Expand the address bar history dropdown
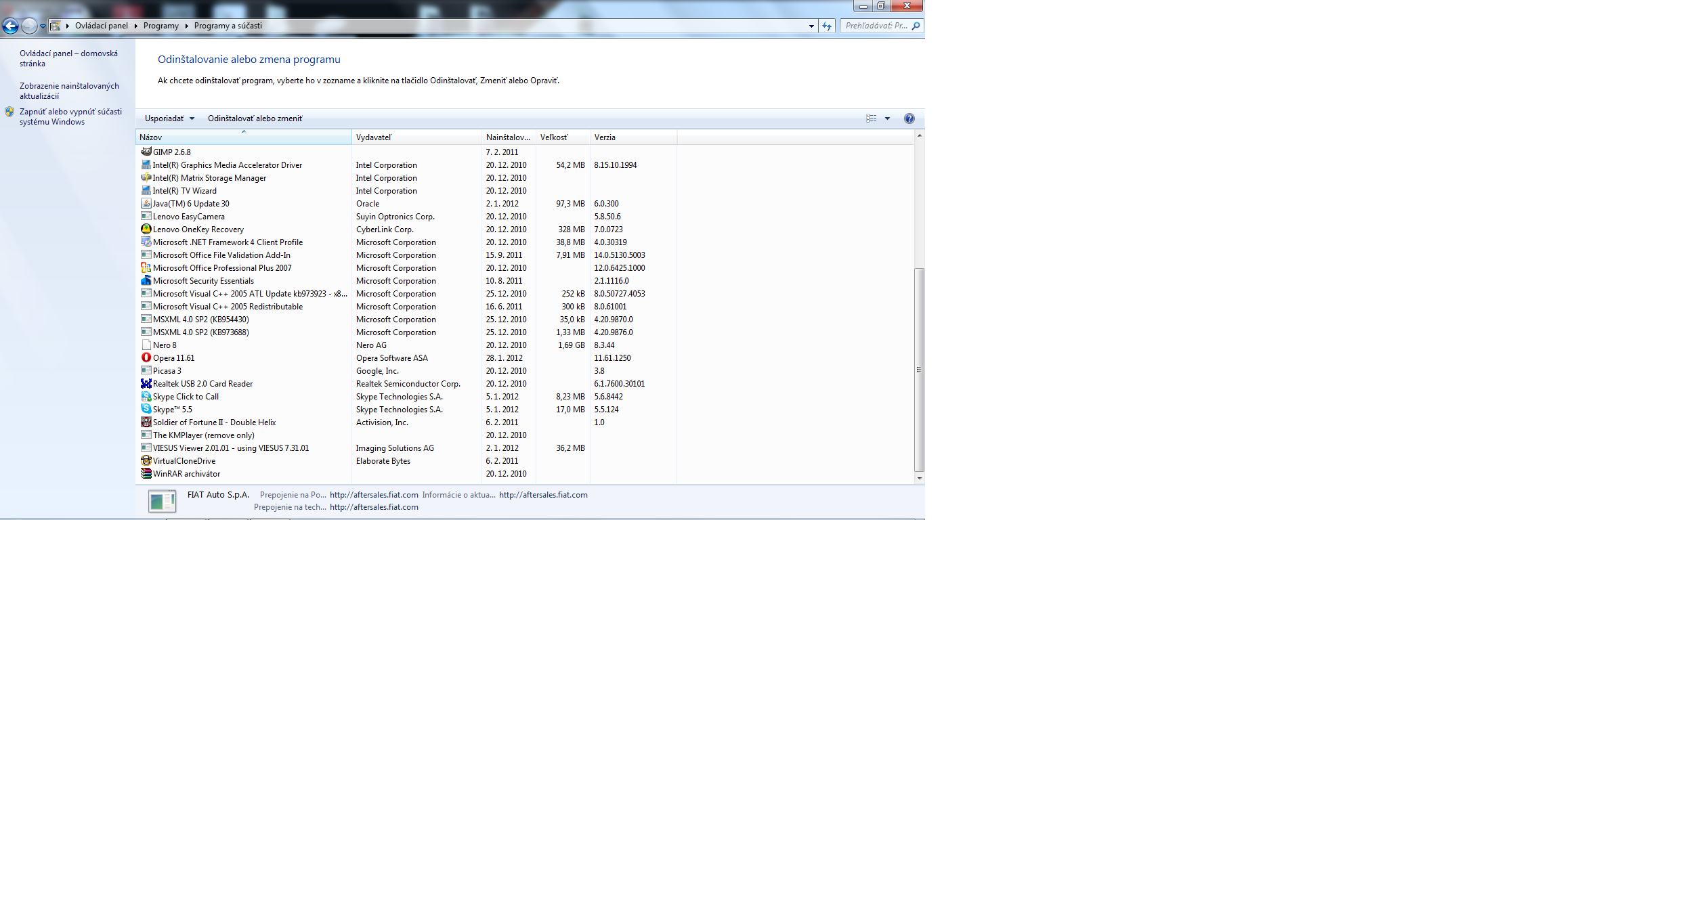This screenshot has width=1693, height=914. click(x=811, y=26)
